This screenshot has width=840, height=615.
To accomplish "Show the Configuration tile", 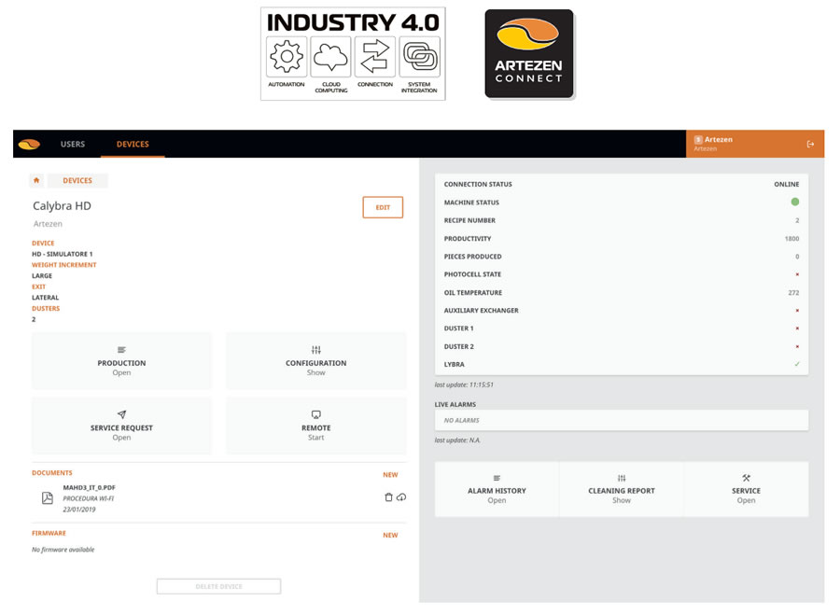I will [x=316, y=360].
